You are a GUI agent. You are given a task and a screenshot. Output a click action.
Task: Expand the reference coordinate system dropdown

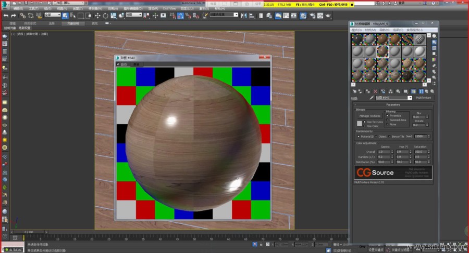[134, 16]
